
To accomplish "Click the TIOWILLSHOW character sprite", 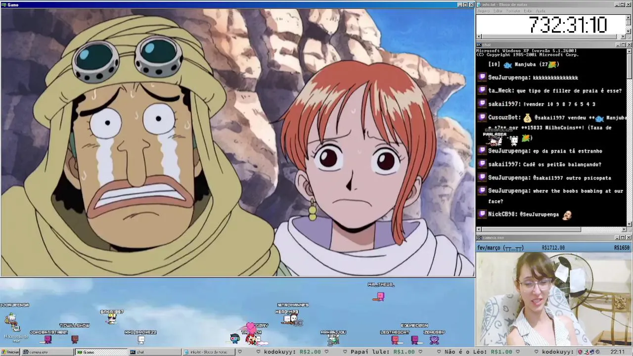I will 75,339.
